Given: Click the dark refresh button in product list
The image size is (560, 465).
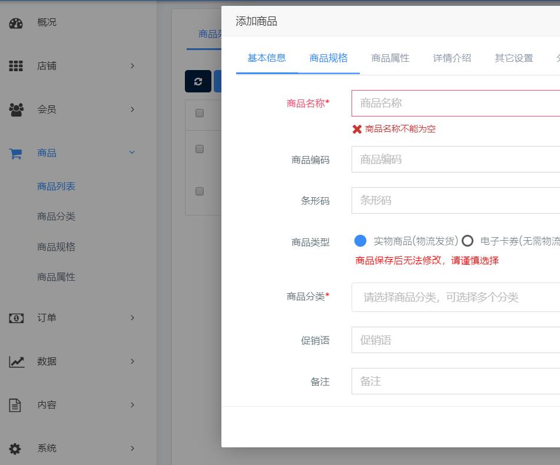Looking at the screenshot, I should click(198, 81).
